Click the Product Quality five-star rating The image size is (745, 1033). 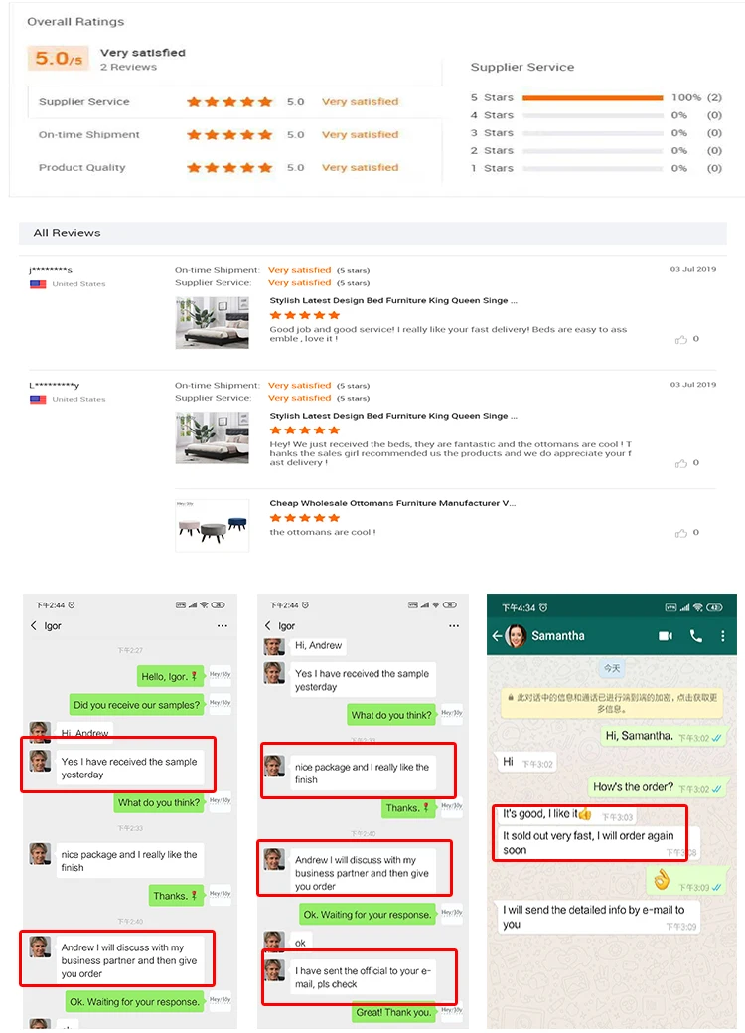pos(229,167)
